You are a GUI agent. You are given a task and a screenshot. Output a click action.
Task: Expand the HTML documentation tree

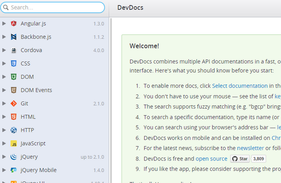(x=4, y=117)
